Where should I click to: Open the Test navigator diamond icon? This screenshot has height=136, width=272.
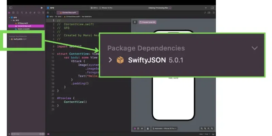[30, 13]
